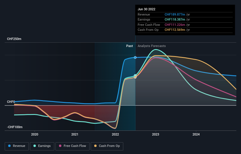Toggle the Free Cash Flow legend button
Screen dimensions: 241x154
tap(73, 146)
